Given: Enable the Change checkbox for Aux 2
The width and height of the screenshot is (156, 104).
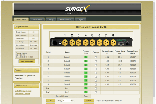Looking at the screenshot, I should pyautogui.click(x=96, y=92).
